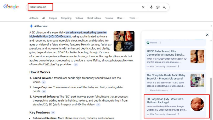Open AI Overview three-dot options menu
The image size is (213, 120).
[211, 26]
